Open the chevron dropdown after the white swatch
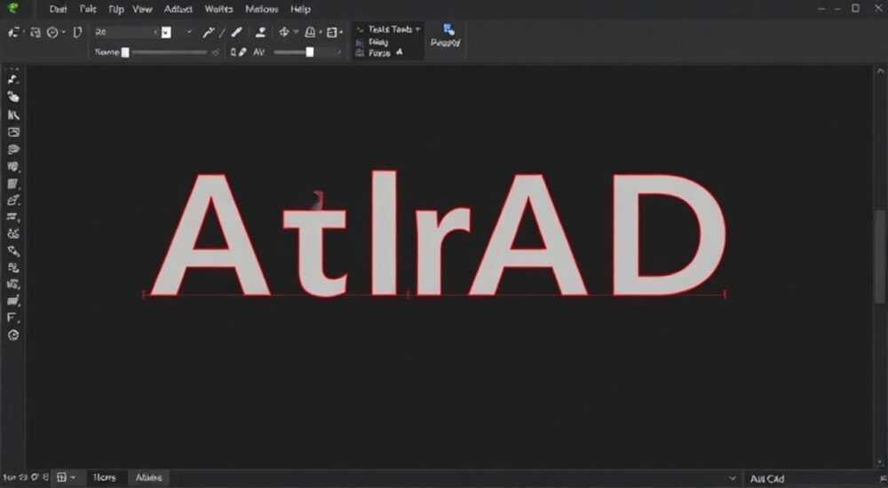The width and height of the screenshot is (888, 488). (x=189, y=32)
